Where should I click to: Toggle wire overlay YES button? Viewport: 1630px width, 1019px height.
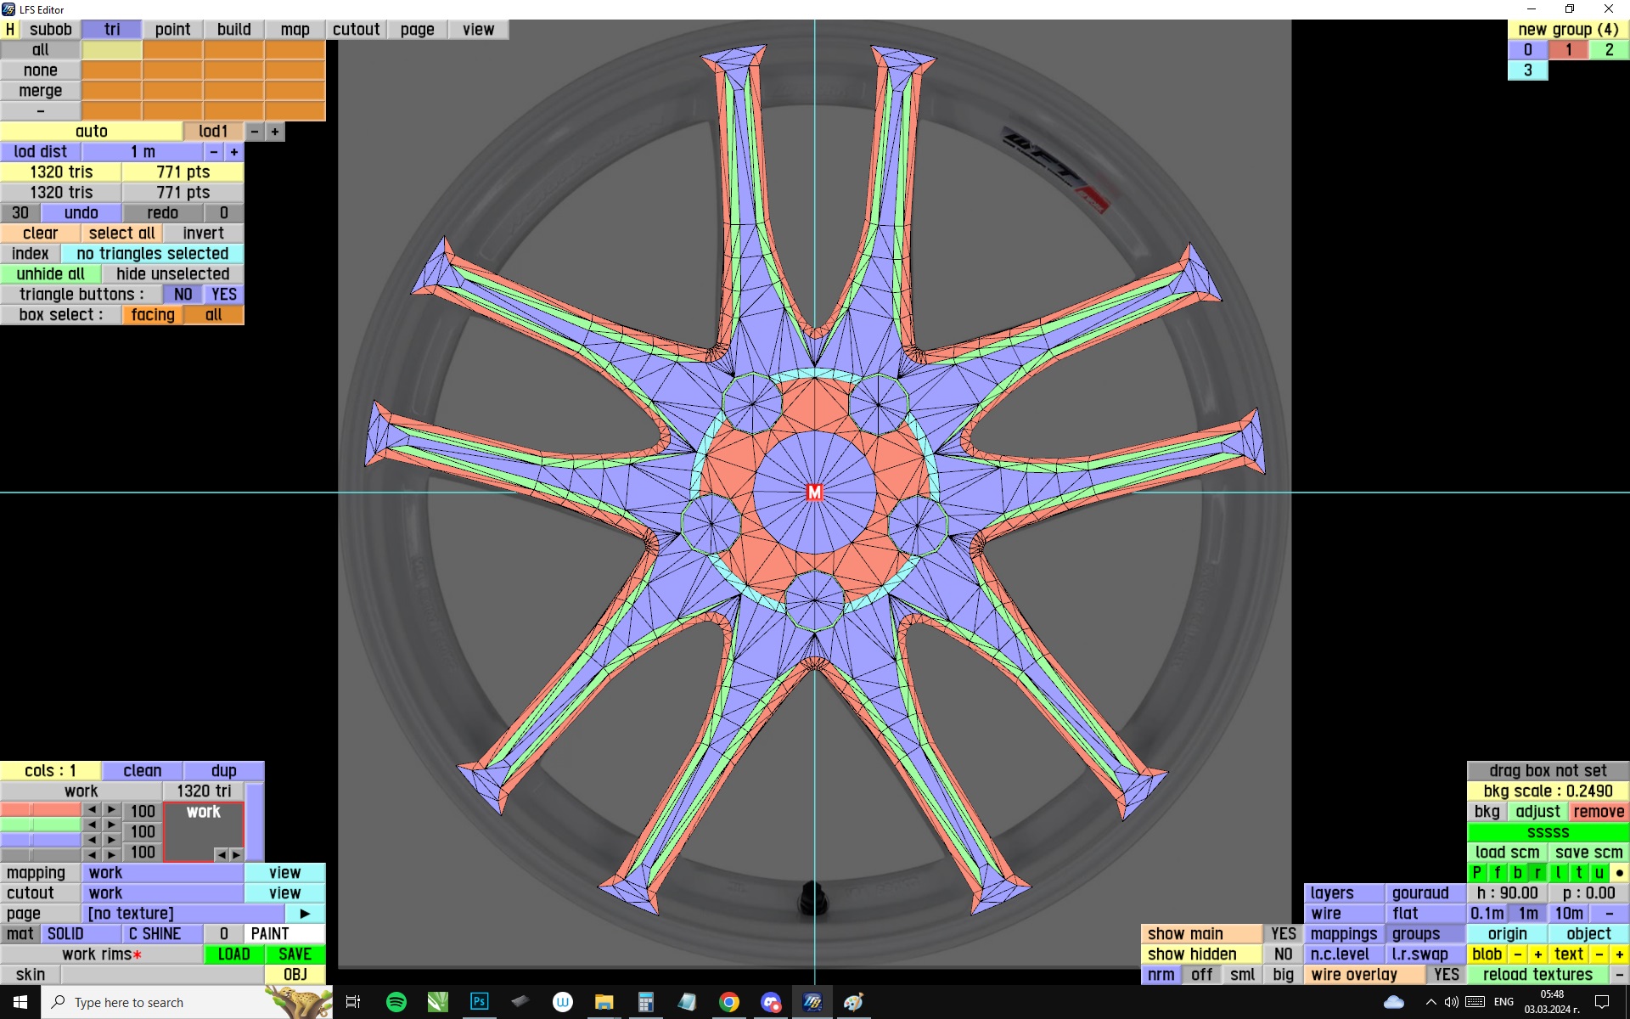pyautogui.click(x=1446, y=975)
